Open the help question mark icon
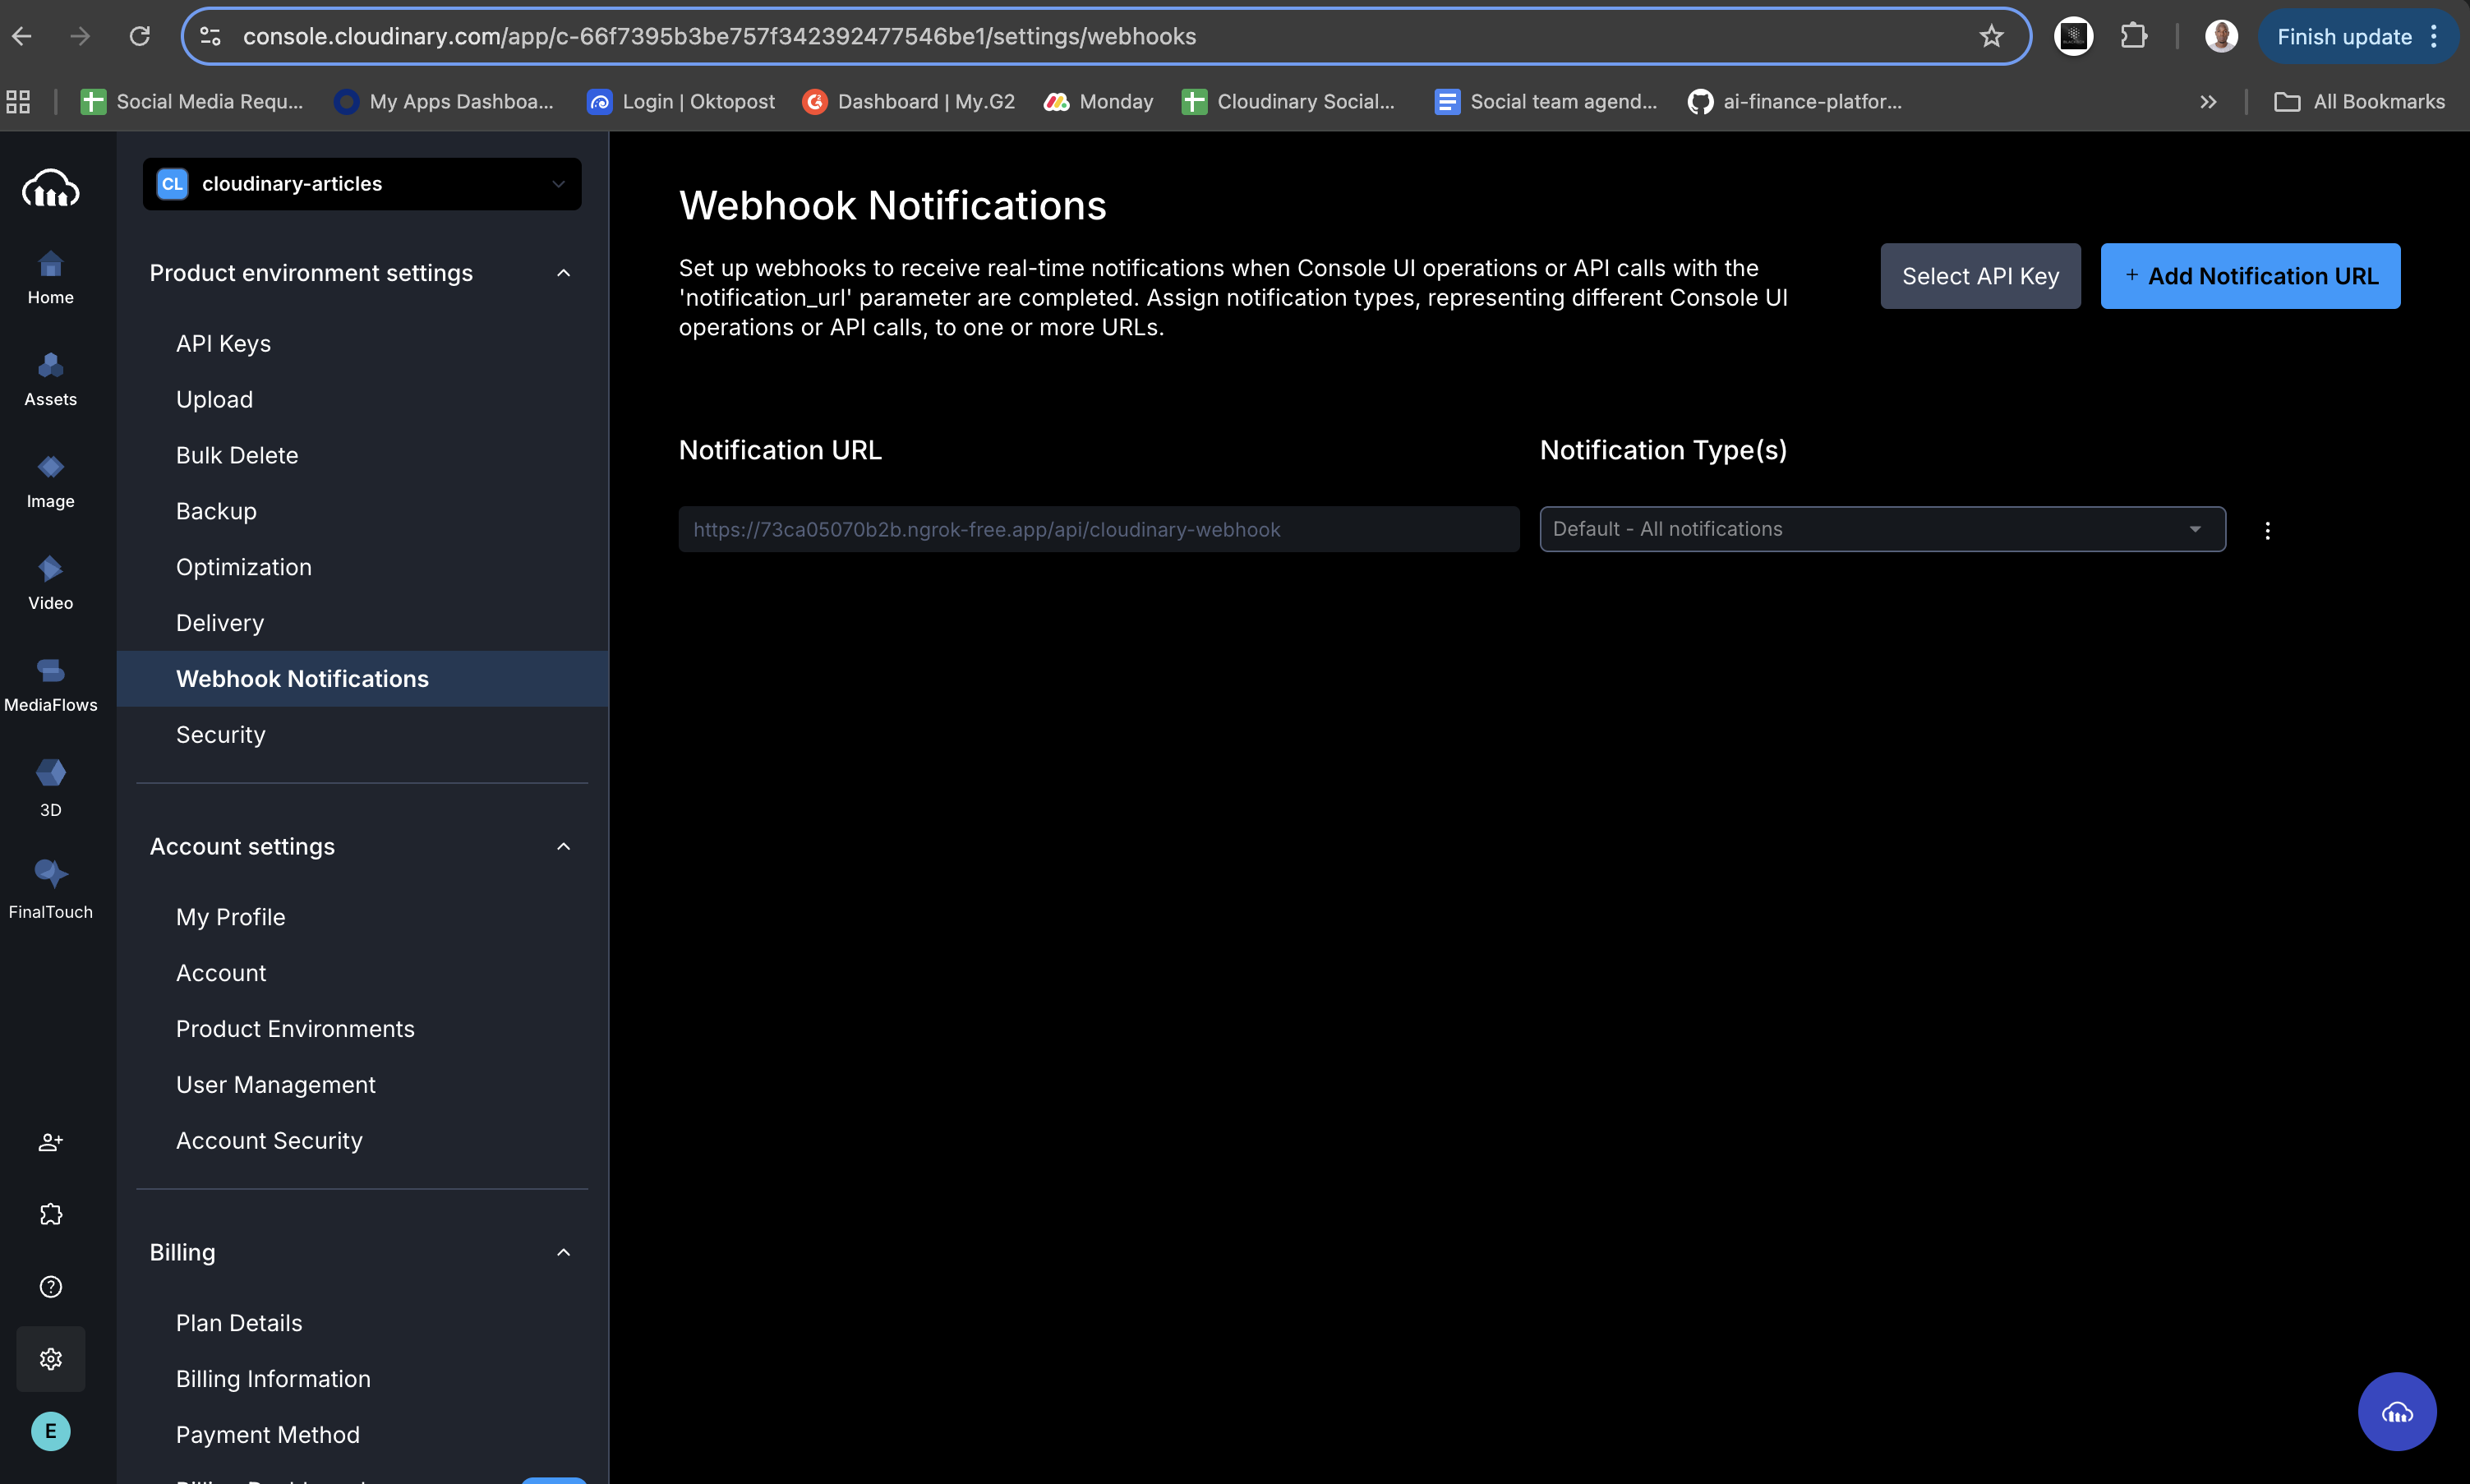 coord(50,1287)
